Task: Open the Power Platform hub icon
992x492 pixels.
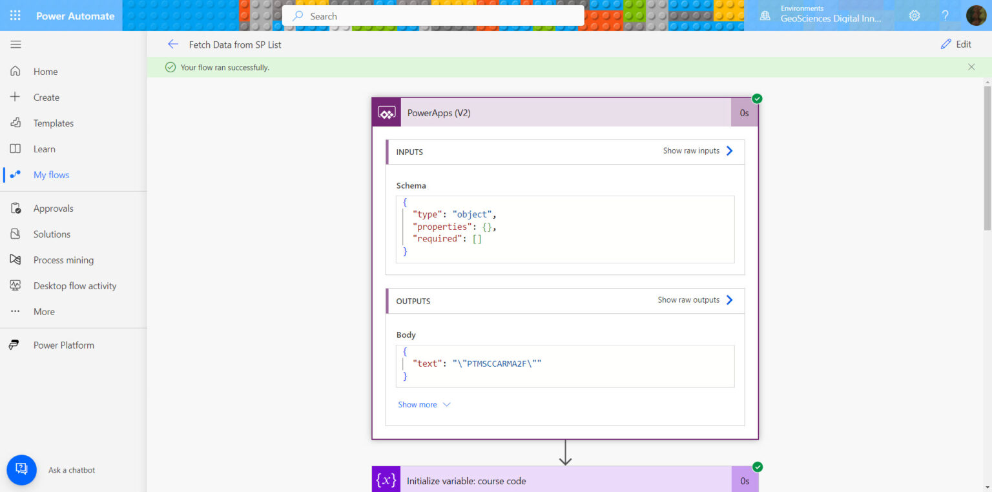Action: point(15,345)
